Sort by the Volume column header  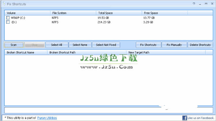(x=27, y=13)
